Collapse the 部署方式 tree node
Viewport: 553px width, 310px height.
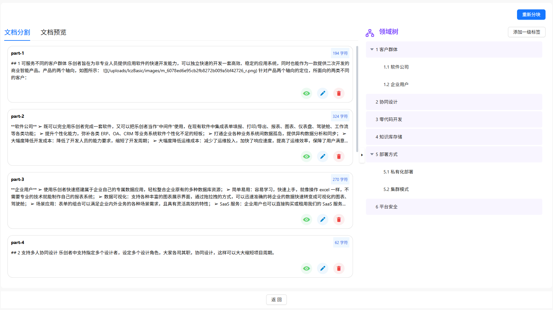tap(372, 154)
